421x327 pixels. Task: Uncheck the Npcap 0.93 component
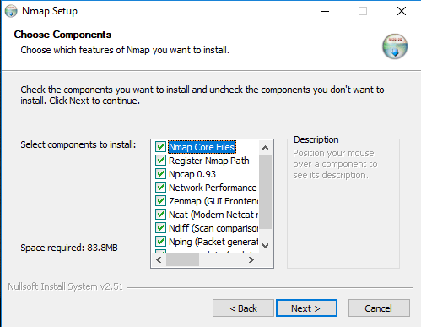pyautogui.click(x=160, y=174)
